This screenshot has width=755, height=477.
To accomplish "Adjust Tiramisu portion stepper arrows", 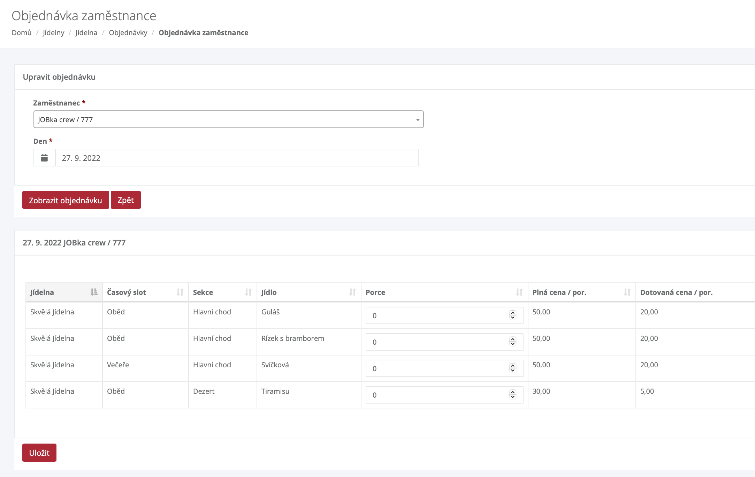I will (512, 394).
